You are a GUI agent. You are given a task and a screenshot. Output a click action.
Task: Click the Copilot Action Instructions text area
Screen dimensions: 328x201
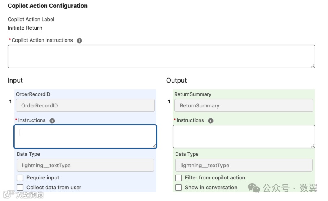click(x=161, y=56)
